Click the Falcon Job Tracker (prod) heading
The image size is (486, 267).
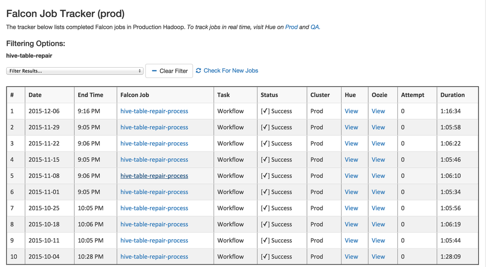point(65,14)
